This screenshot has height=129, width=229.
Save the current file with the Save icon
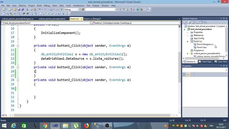click(x=19, y=10)
